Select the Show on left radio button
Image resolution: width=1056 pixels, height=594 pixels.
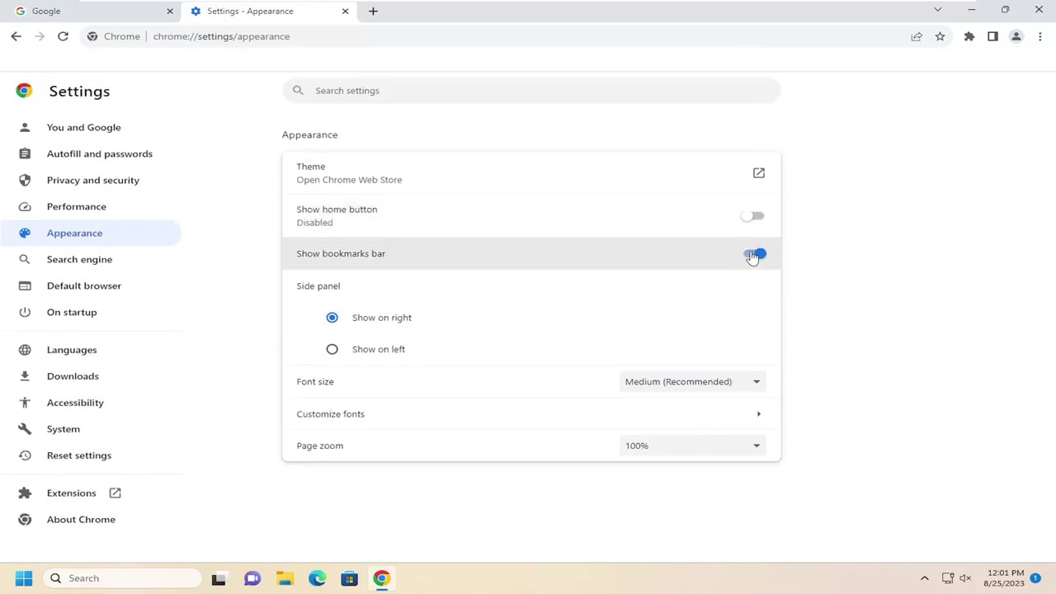point(332,349)
